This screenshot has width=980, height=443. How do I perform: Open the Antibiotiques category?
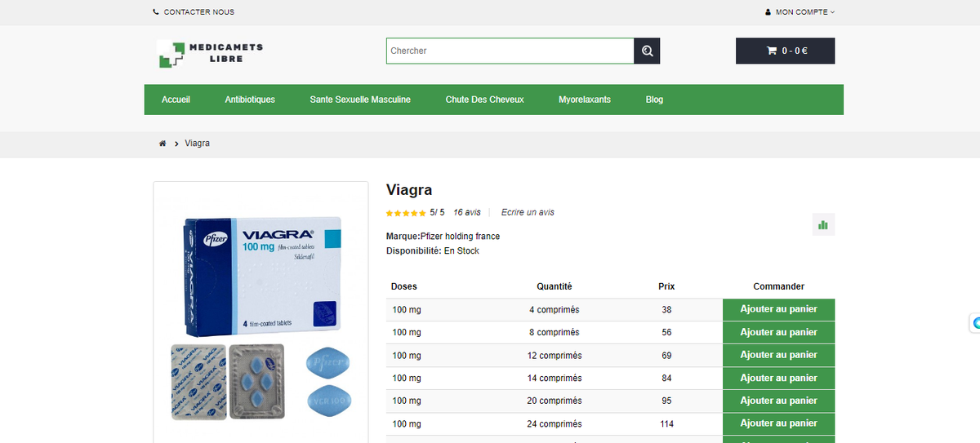tap(250, 100)
